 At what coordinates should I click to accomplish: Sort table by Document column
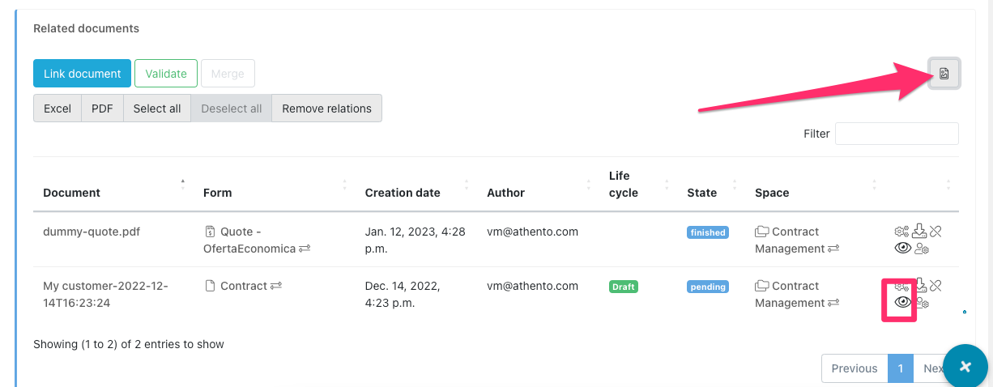point(71,193)
